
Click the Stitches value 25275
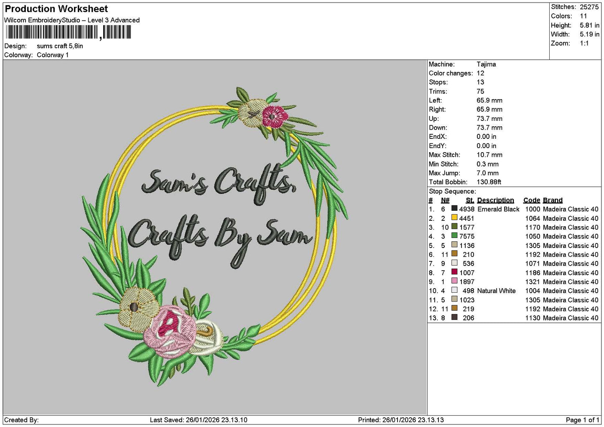(x=589, y=7)
